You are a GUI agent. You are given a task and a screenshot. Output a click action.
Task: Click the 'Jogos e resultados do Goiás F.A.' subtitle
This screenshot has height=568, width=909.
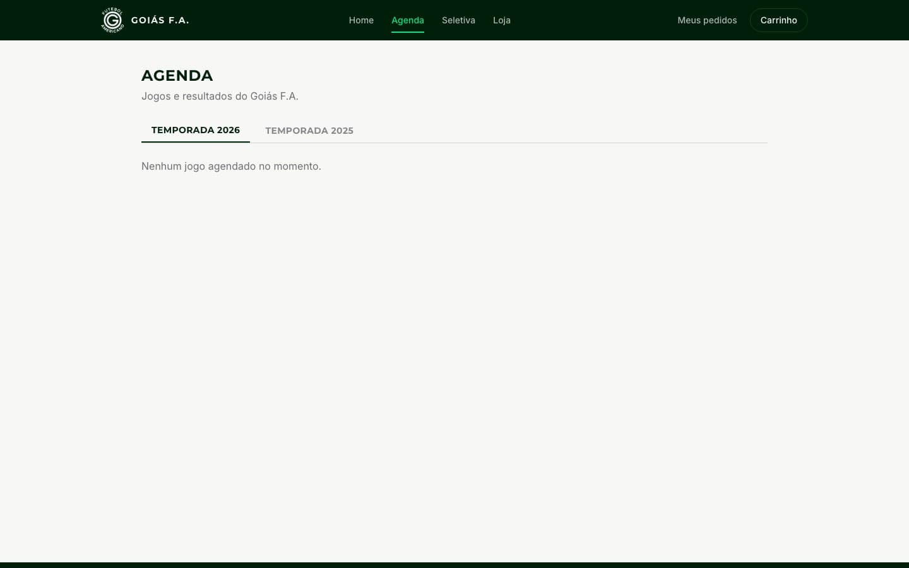click(x=220, y=96)
